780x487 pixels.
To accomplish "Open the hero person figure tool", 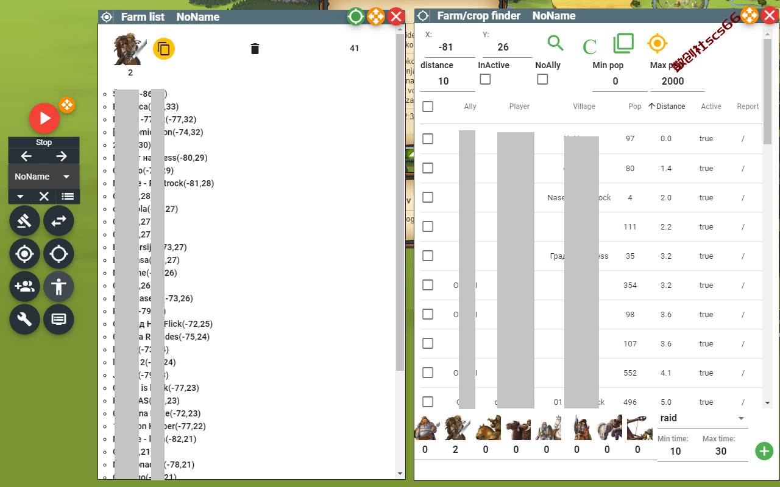I will 58,287.
